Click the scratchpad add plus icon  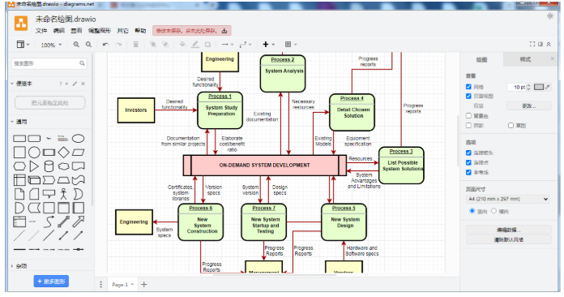pyautogui.click(x=67, y=84)
